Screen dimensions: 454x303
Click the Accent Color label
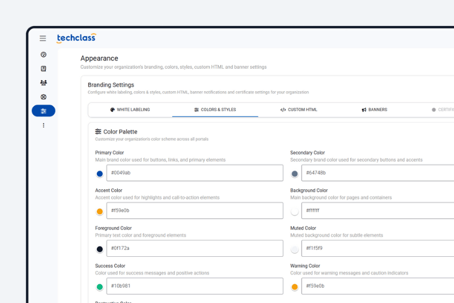pyautogui.click(x=109, y=190)
